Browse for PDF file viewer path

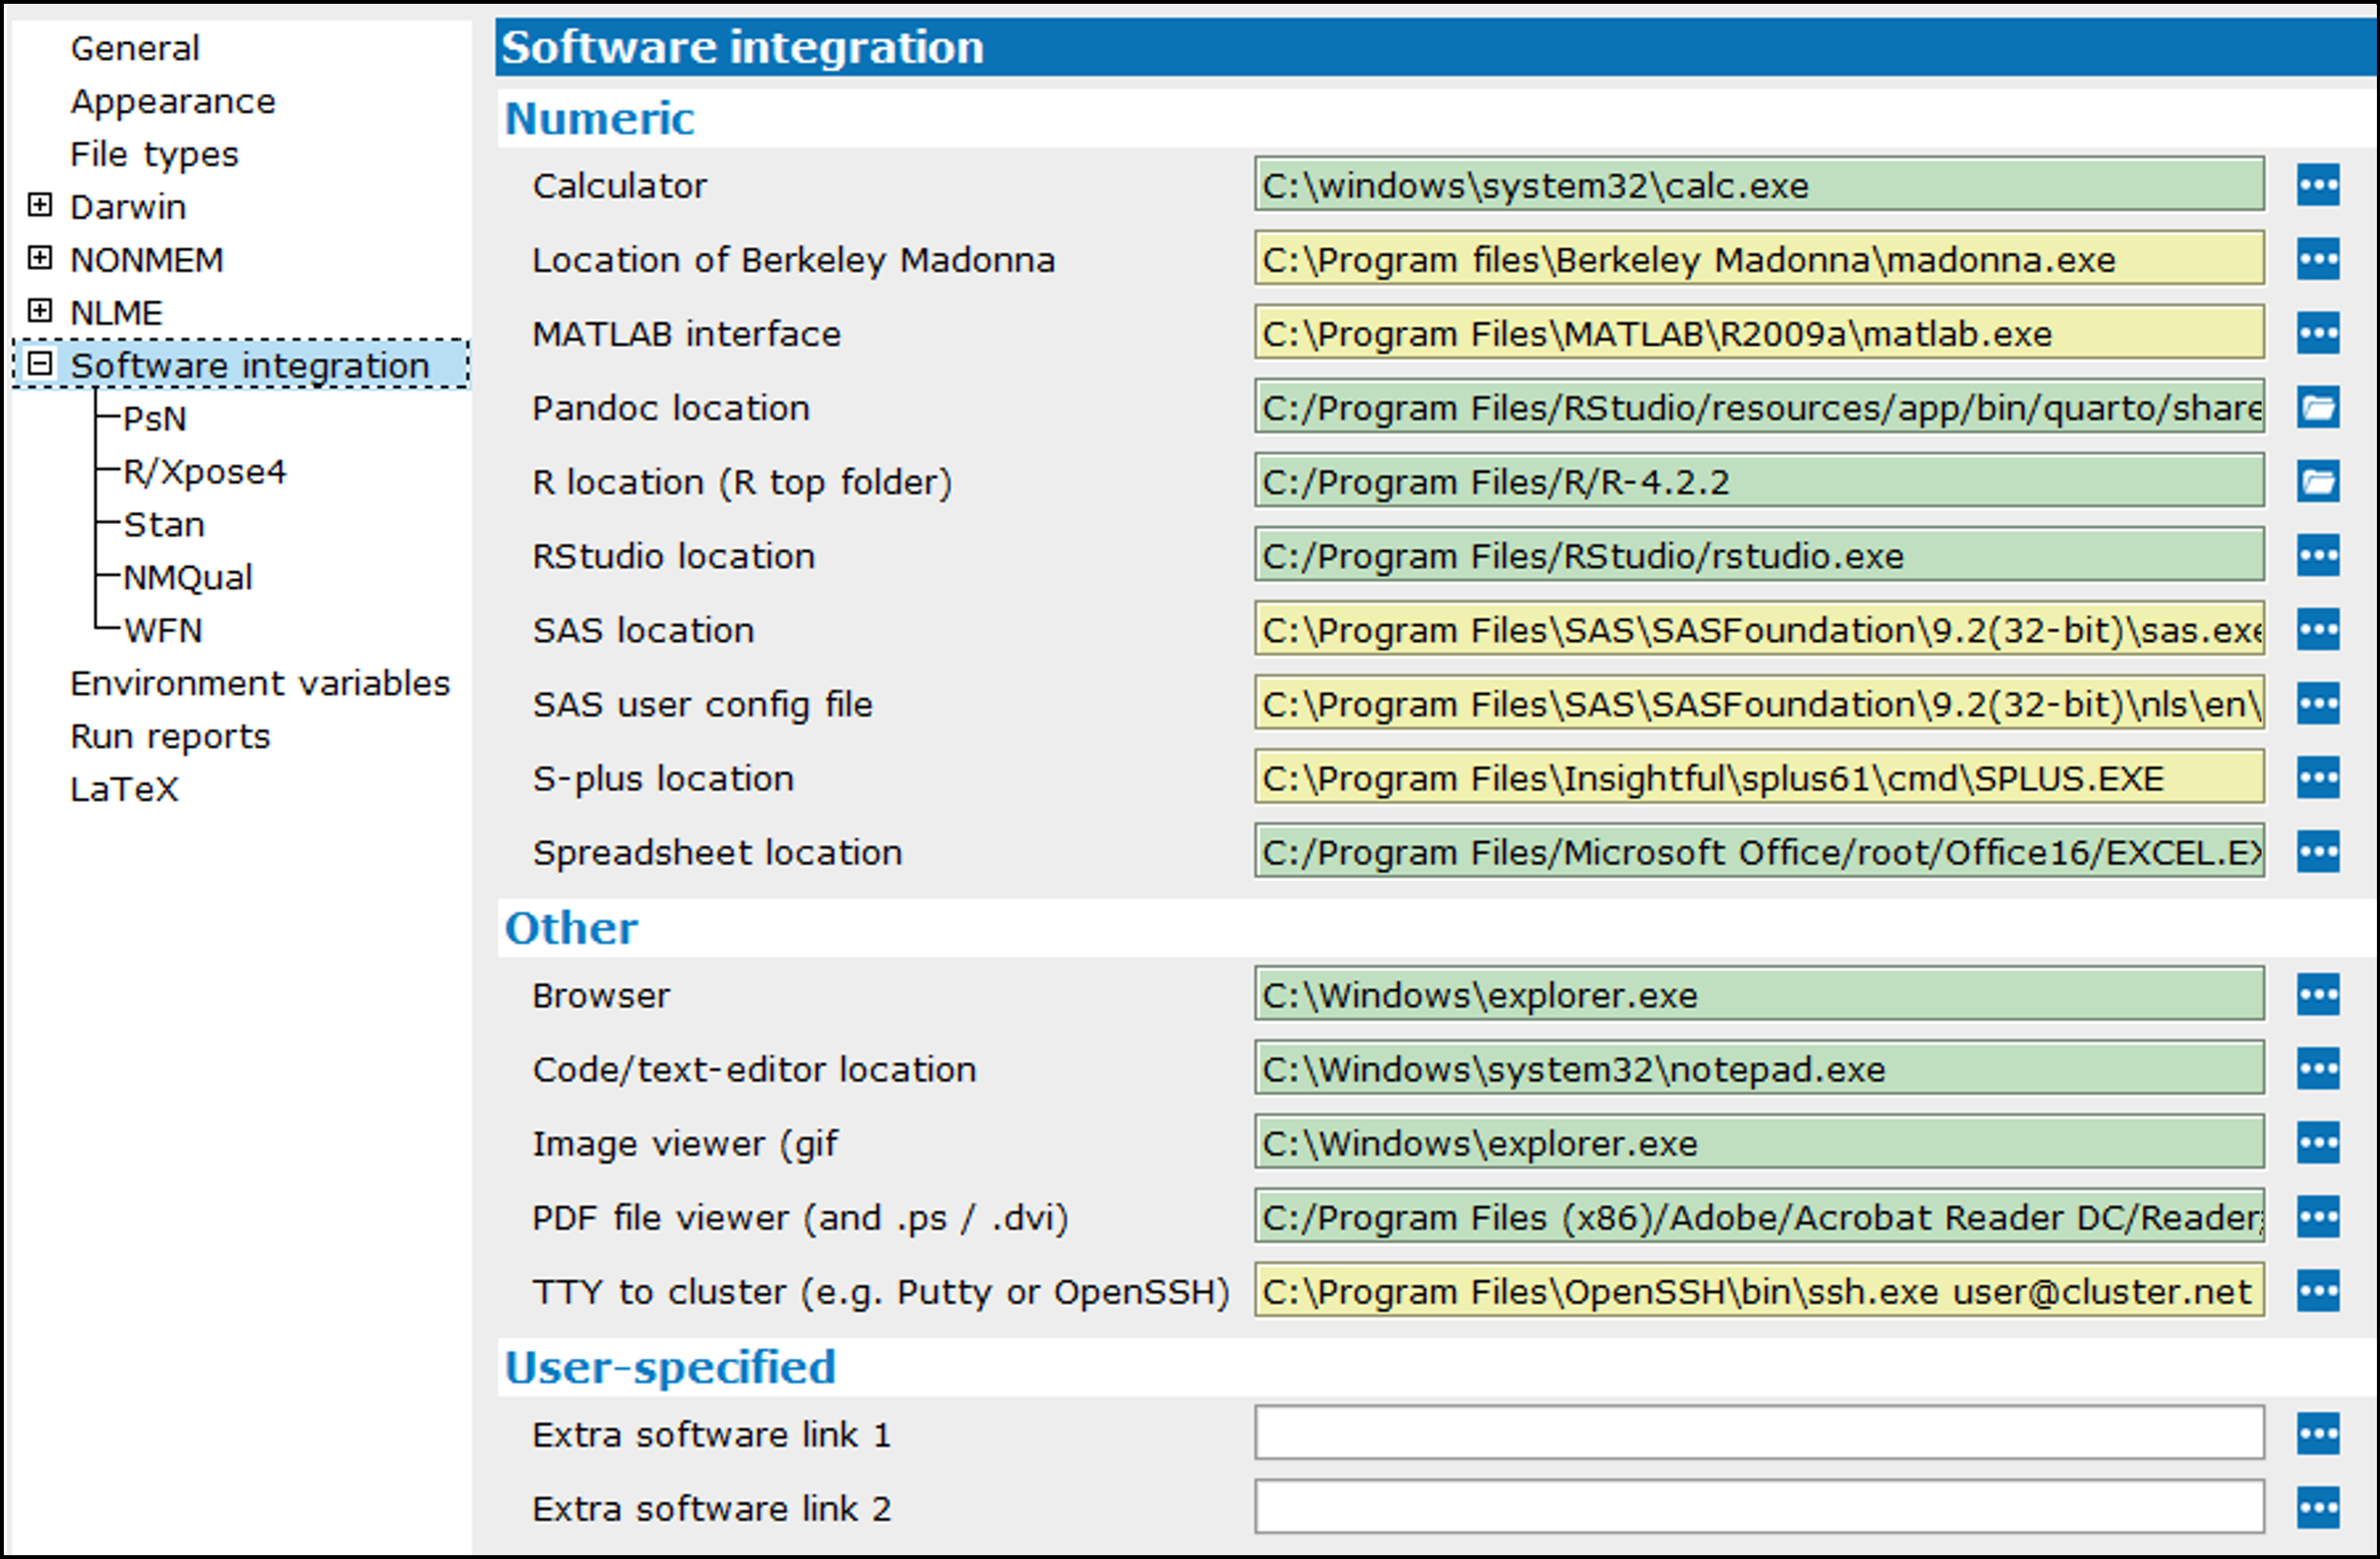pyautogui.click(x=2317, y=1217)
